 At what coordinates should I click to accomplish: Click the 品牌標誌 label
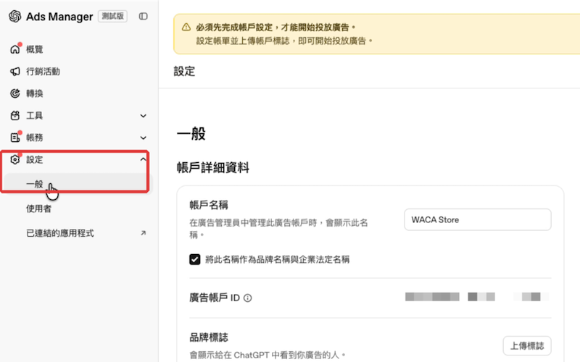click(209, 337)
